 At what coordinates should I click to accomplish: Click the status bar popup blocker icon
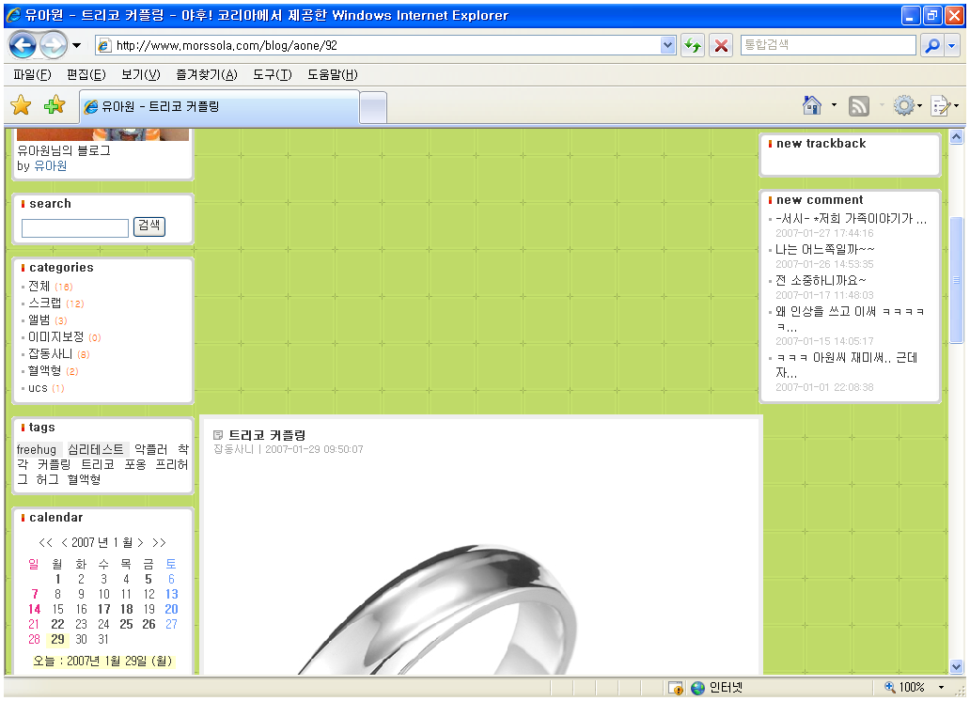pyautogui.click(x=676, y=688)
